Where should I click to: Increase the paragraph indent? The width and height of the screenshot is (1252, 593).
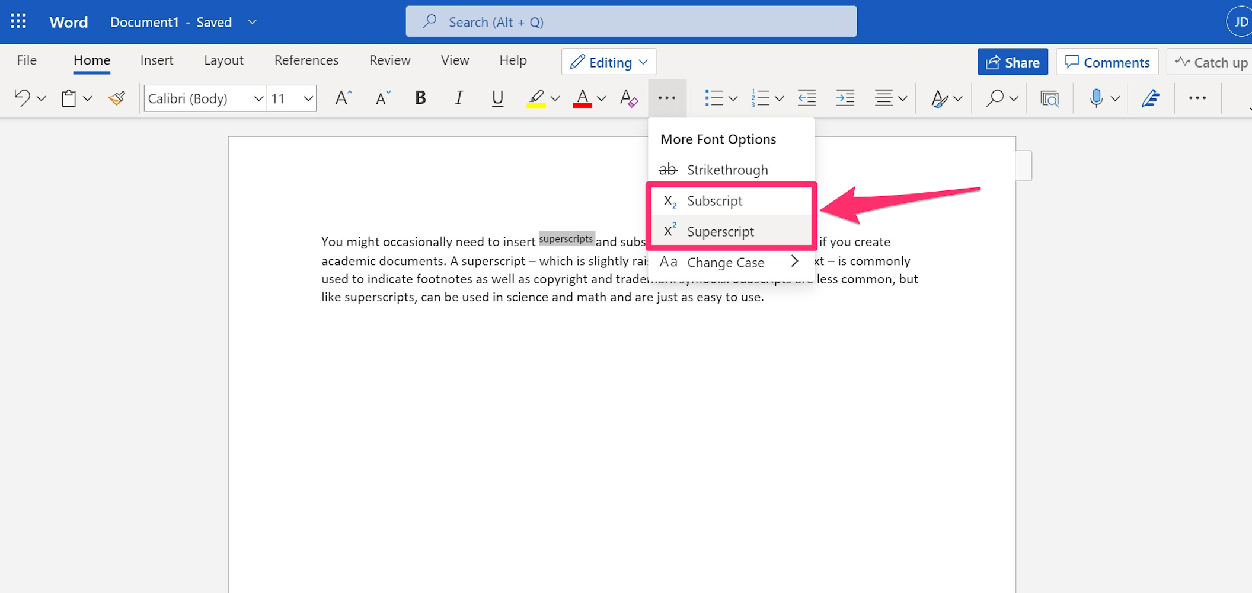(x=844, y=98)
